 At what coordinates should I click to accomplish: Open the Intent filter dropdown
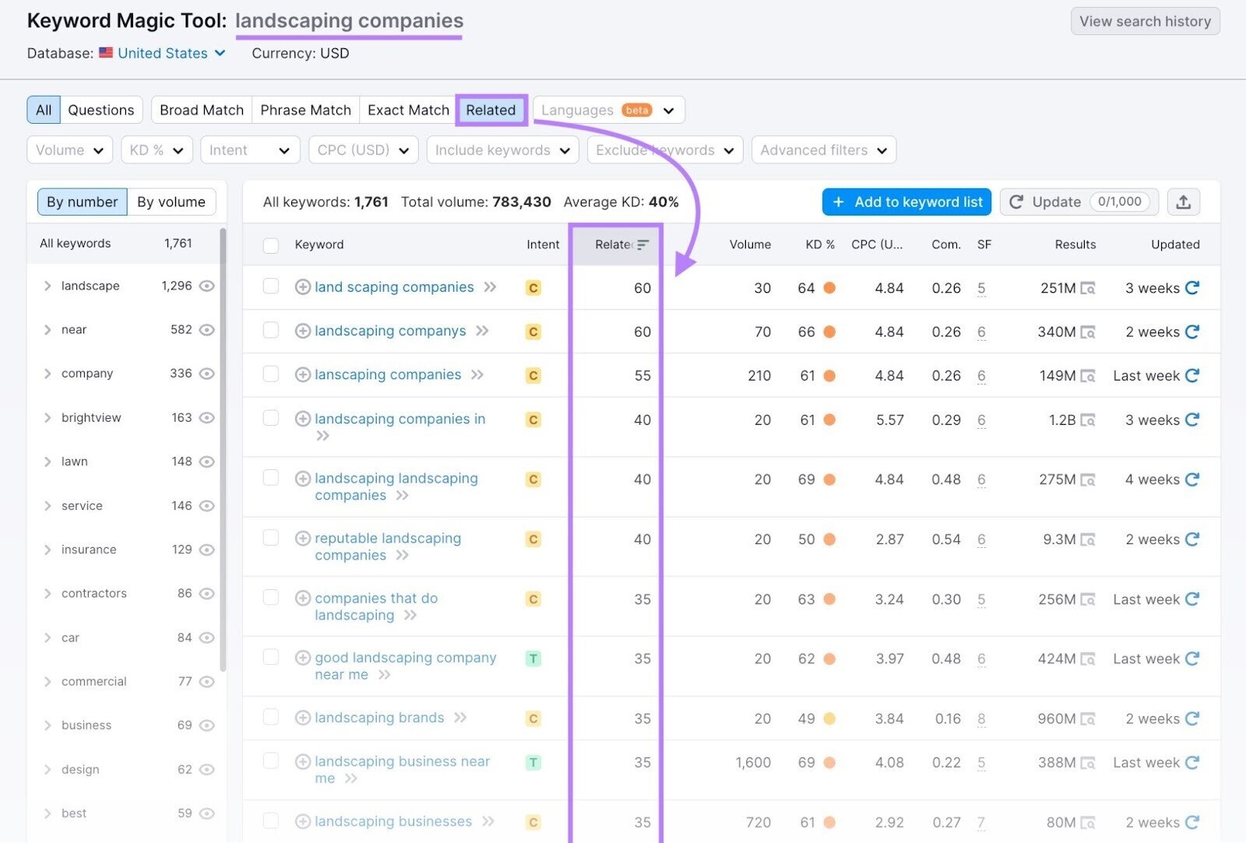point(250,150)
